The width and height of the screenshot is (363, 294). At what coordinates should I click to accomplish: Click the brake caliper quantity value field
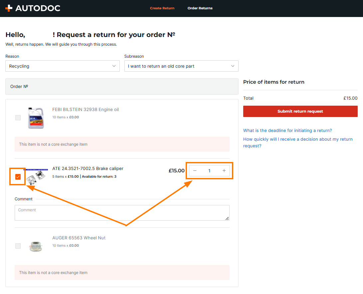pyautogui.click(x=209, y=171)
